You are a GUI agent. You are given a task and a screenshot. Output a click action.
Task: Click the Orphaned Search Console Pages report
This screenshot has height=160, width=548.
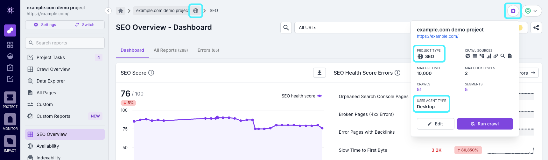click(x=374, y=97)
